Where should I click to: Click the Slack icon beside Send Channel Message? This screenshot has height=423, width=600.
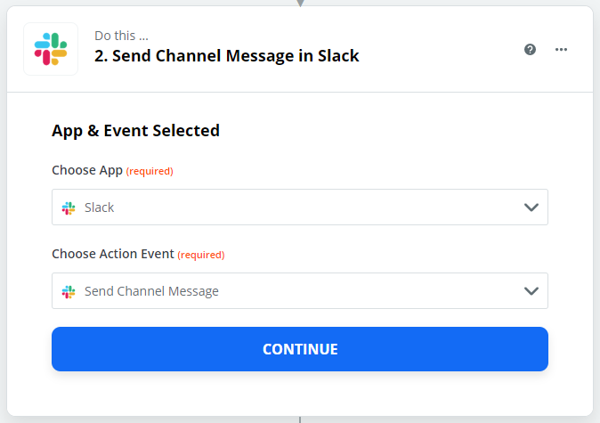tap(69, 291)
